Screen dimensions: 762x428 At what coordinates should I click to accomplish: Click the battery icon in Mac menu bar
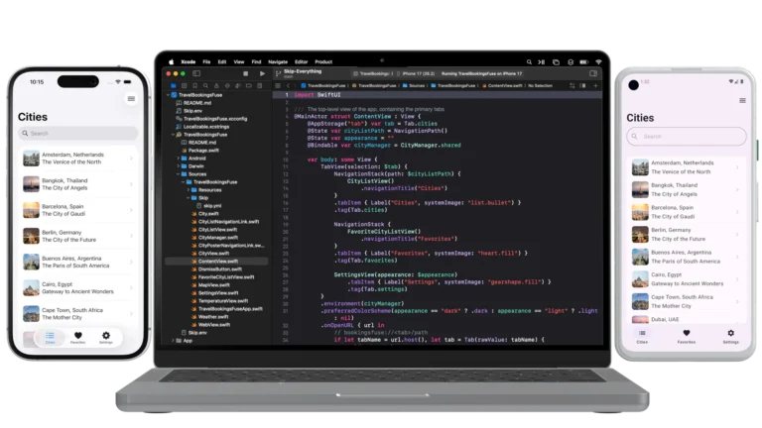[x=584, y=62]
